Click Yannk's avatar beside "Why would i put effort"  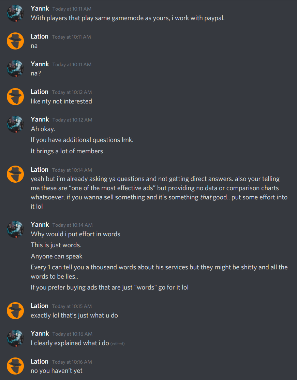point(15,229)
